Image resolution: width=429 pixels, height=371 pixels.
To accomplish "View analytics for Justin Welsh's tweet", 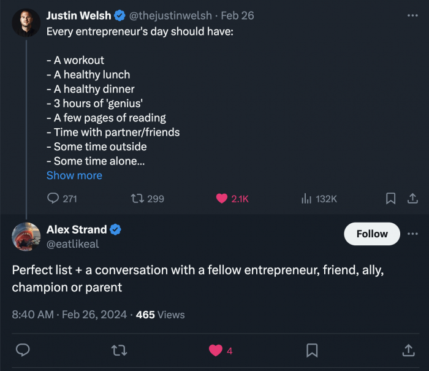I will pyautogui.click(x=306, y=199).
